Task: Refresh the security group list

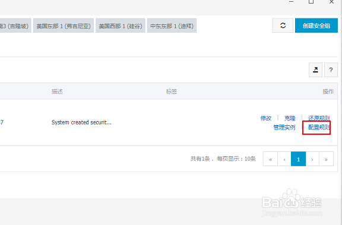Action: click(283, 26)
